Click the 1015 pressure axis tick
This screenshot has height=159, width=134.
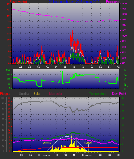pyautogui.click(x=124, y=19)
